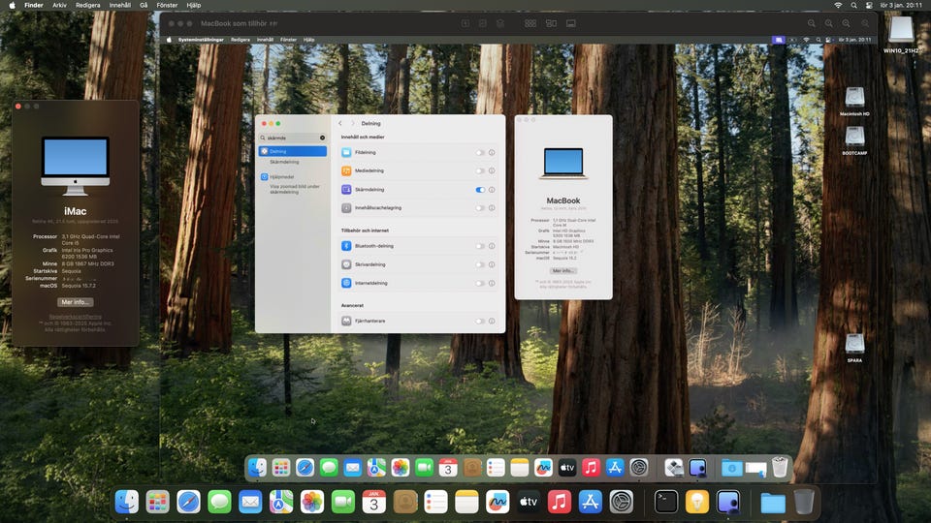Select the SPARA drive desktop icon
Screen dimensions: 931x523
(853, 344)
